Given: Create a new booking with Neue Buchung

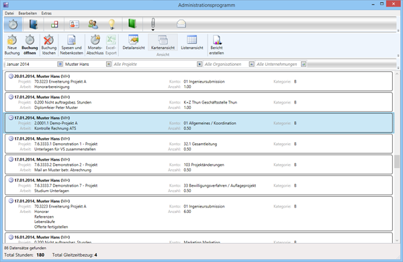Looking at the screenshot, I should tap(12, 45).
